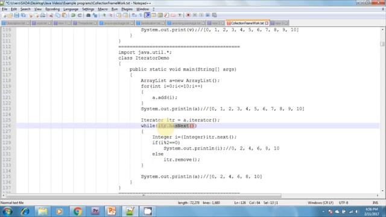Toggle show all characters icon
The image size is (386, 217).
tap(141, 15)
